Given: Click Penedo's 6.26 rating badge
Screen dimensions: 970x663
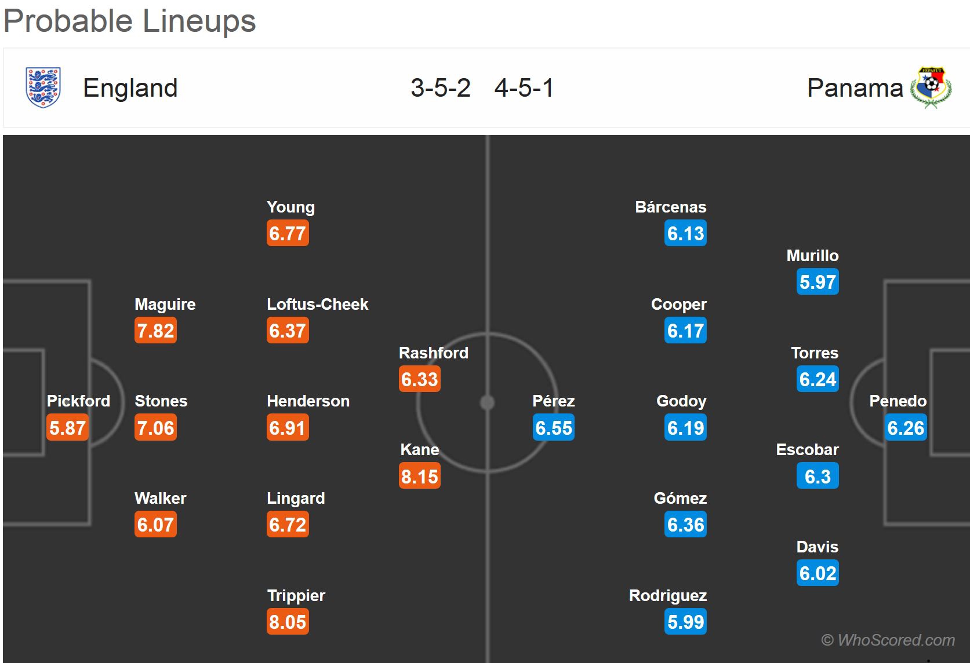Looking at the screenshot, I should tap(906, 428).
